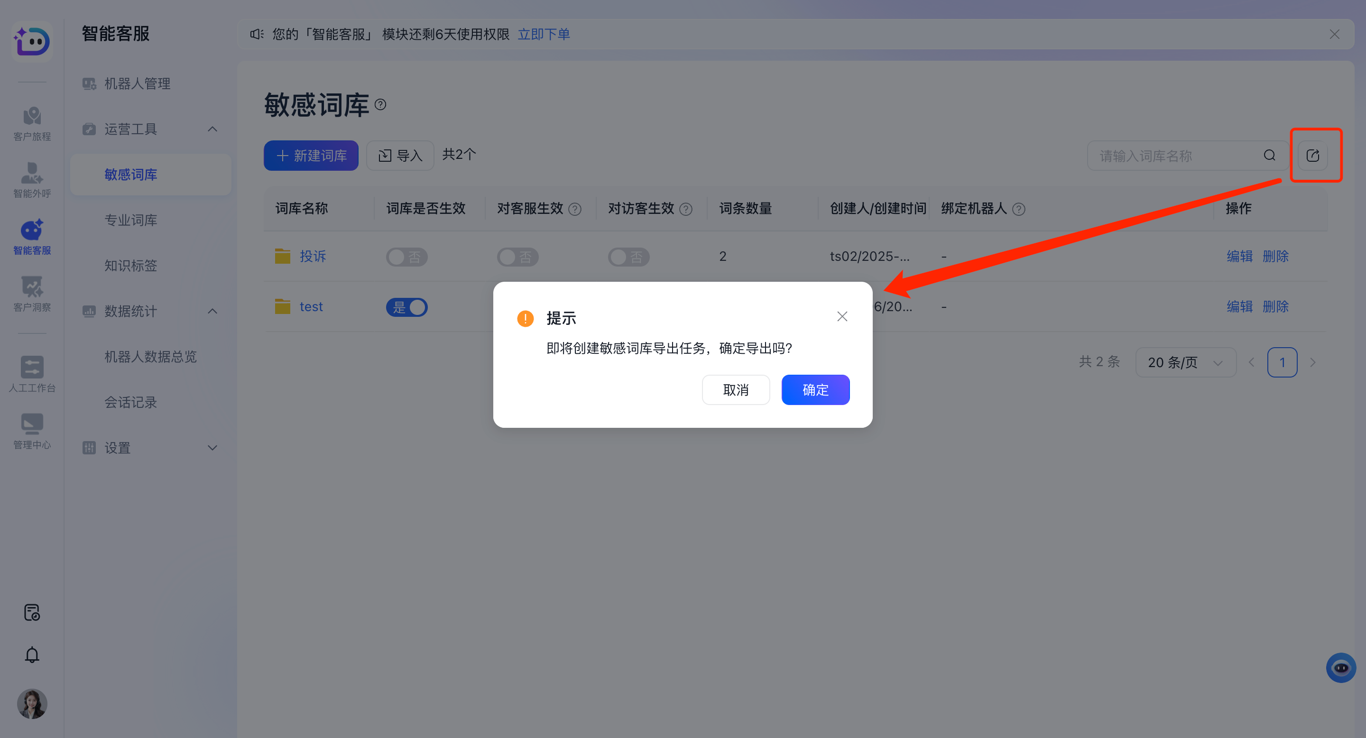Viewport: 1366px width, 738px height.
Task: Collapse the 运营工具 menu section
Action: [x=212, y=129]
